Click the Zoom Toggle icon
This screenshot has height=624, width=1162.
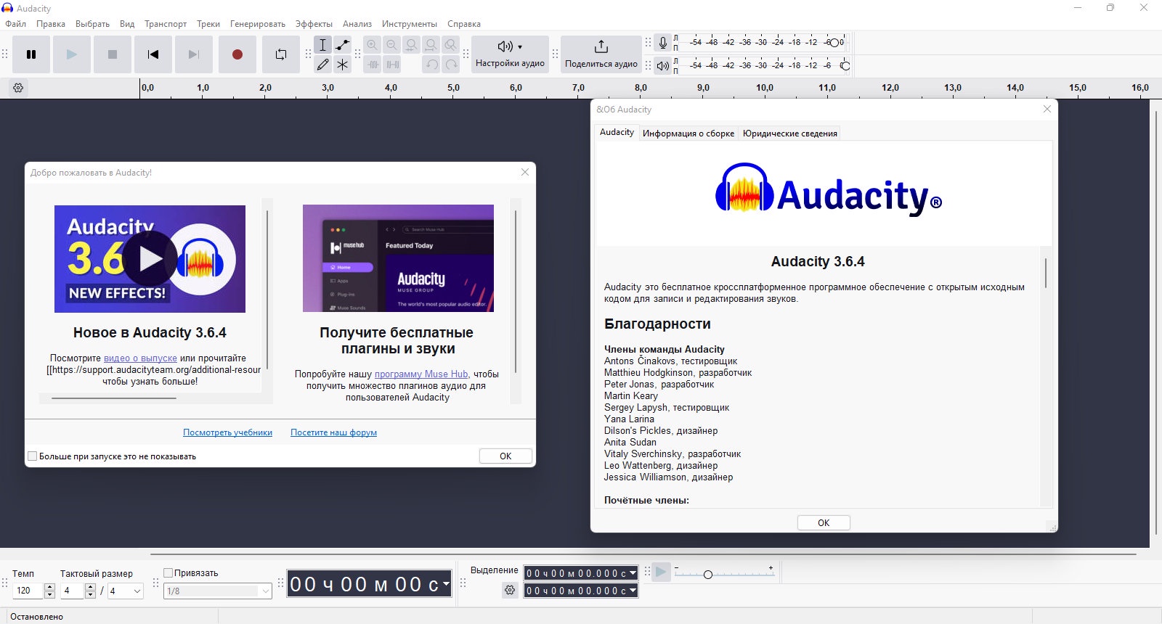pos(451,45)
